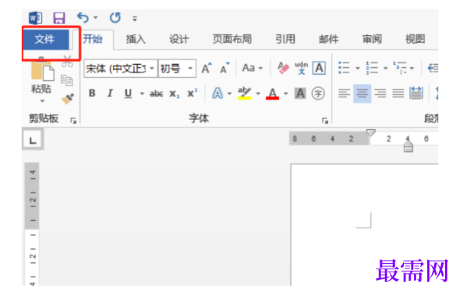Image resolution: width=463 pixels, height=295 pixels.
Task: Open the 文件 (File) tab
Action: pyautogui.click(x=46, y=39)
